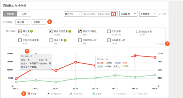Click the 5.20% decrease value in tooltip
Image resolution: width=183 pixels, height=98 pixels.
point(125,66)
